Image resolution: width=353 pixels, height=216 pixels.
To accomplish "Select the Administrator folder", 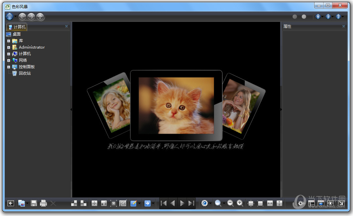I will tap(32, 47).
